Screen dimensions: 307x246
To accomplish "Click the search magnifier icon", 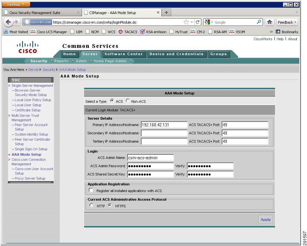I will [x=259, y=22].
